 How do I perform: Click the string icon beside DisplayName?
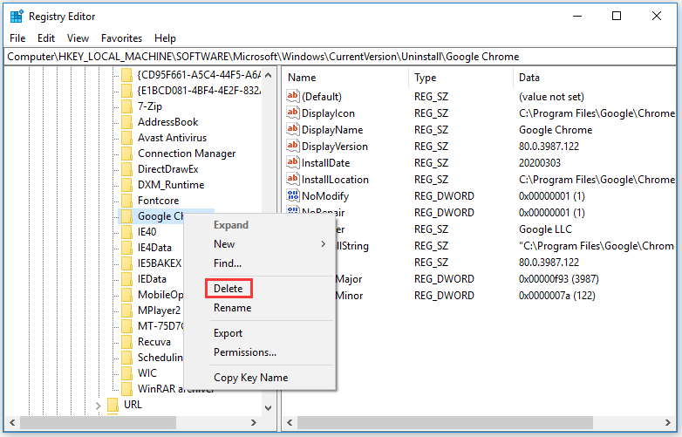coord(293,129)
